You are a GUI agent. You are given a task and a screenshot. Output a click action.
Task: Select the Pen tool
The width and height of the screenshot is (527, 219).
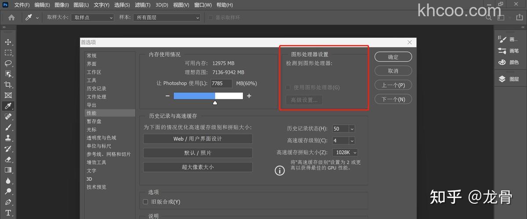8,202
